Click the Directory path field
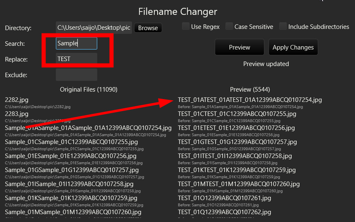Viewport: 355px width, 222px height. [x=94, y=28]
